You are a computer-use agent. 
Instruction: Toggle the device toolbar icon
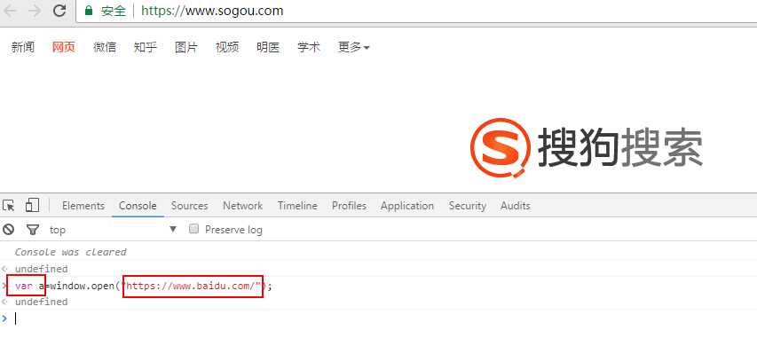point(32,205)
